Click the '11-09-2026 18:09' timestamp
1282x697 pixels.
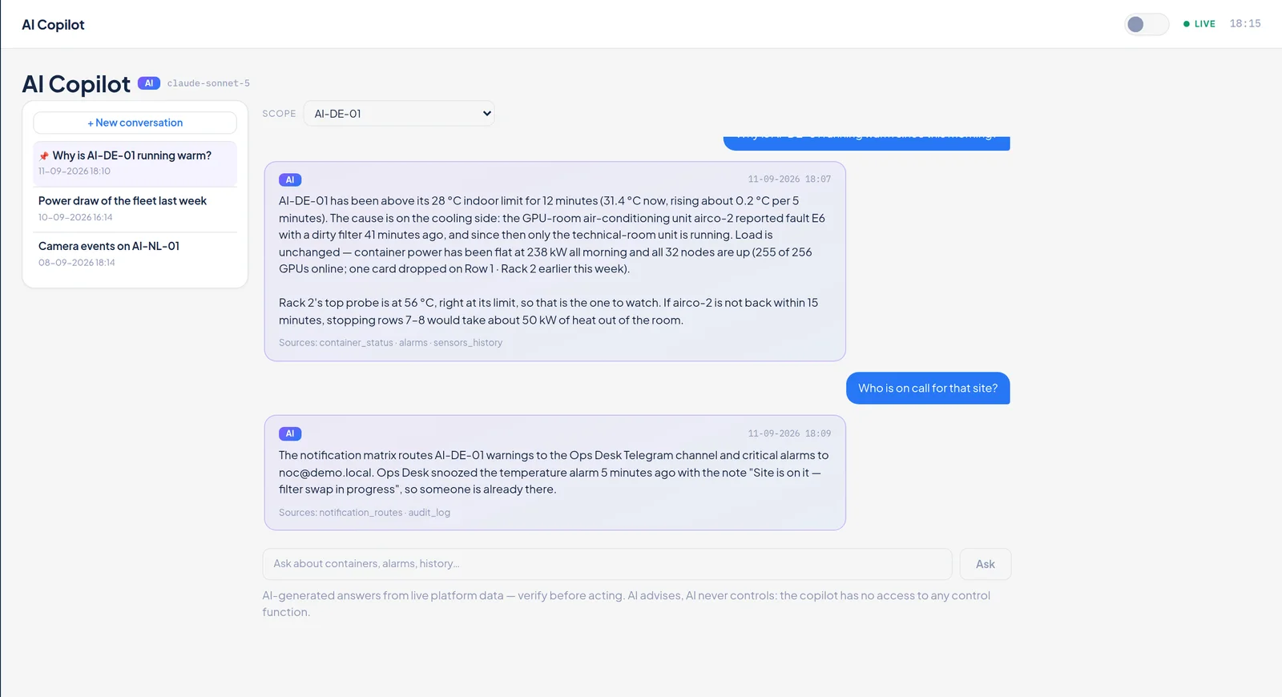pos(789,433)
